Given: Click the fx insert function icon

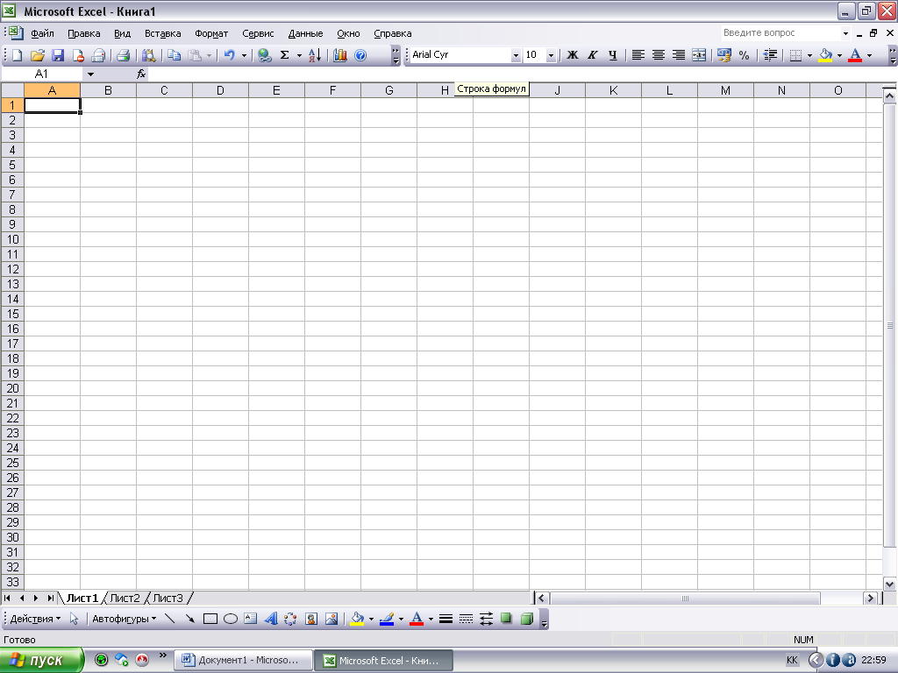Looking at the screenshot, I should tap(141, 74).
